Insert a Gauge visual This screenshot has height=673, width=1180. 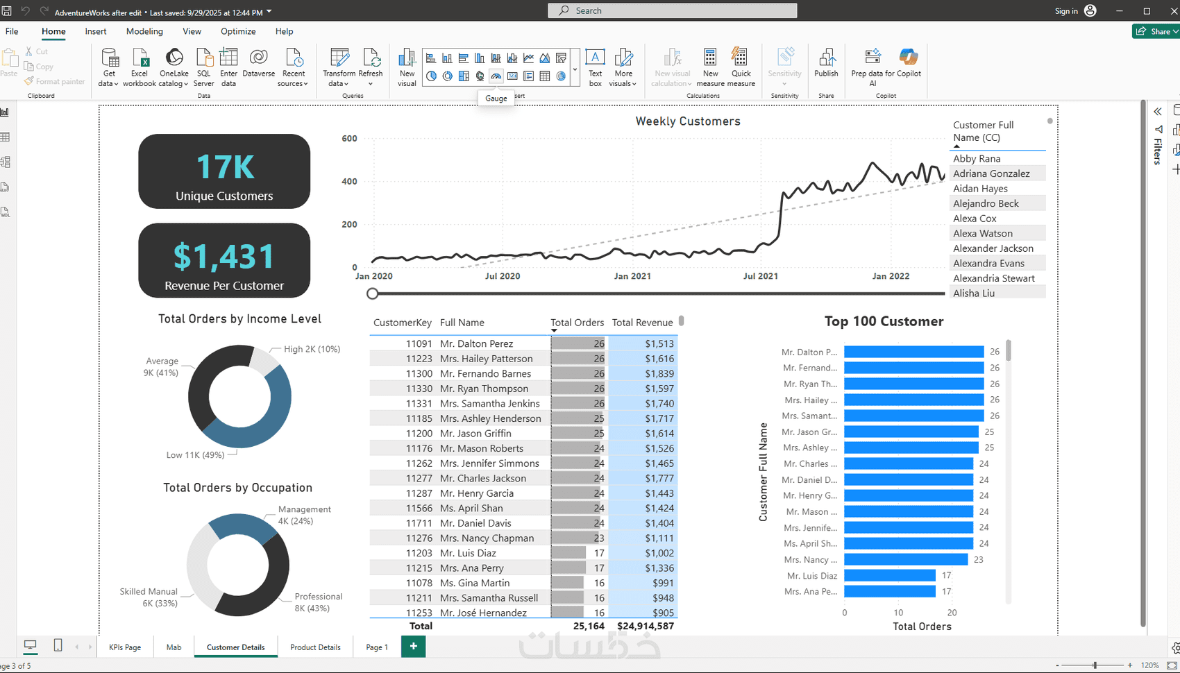pyautogui.click(x=496, y=76)
